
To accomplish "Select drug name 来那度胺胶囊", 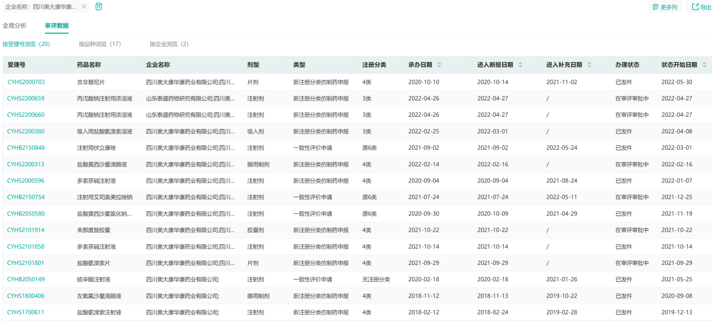I will 94,230.
